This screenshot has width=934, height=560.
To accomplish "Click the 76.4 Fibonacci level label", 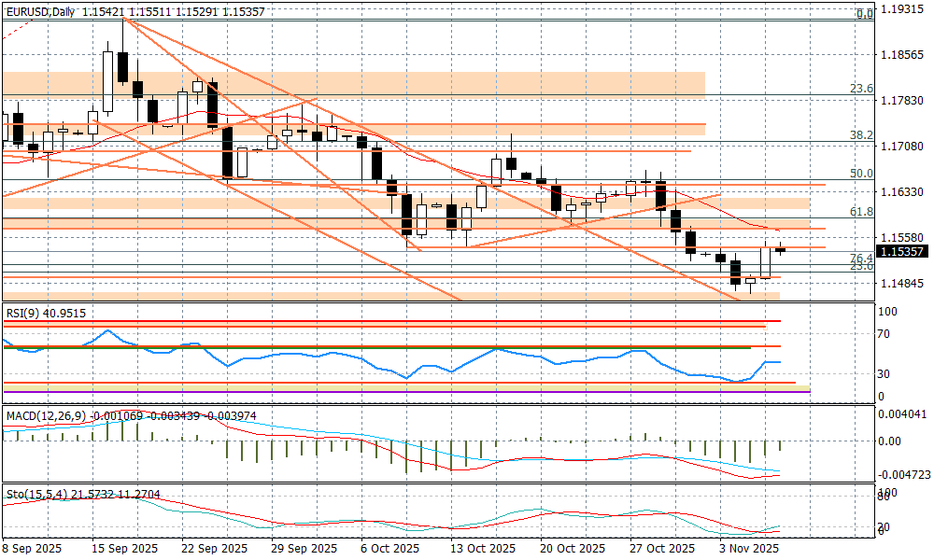I will pos(861,258).
